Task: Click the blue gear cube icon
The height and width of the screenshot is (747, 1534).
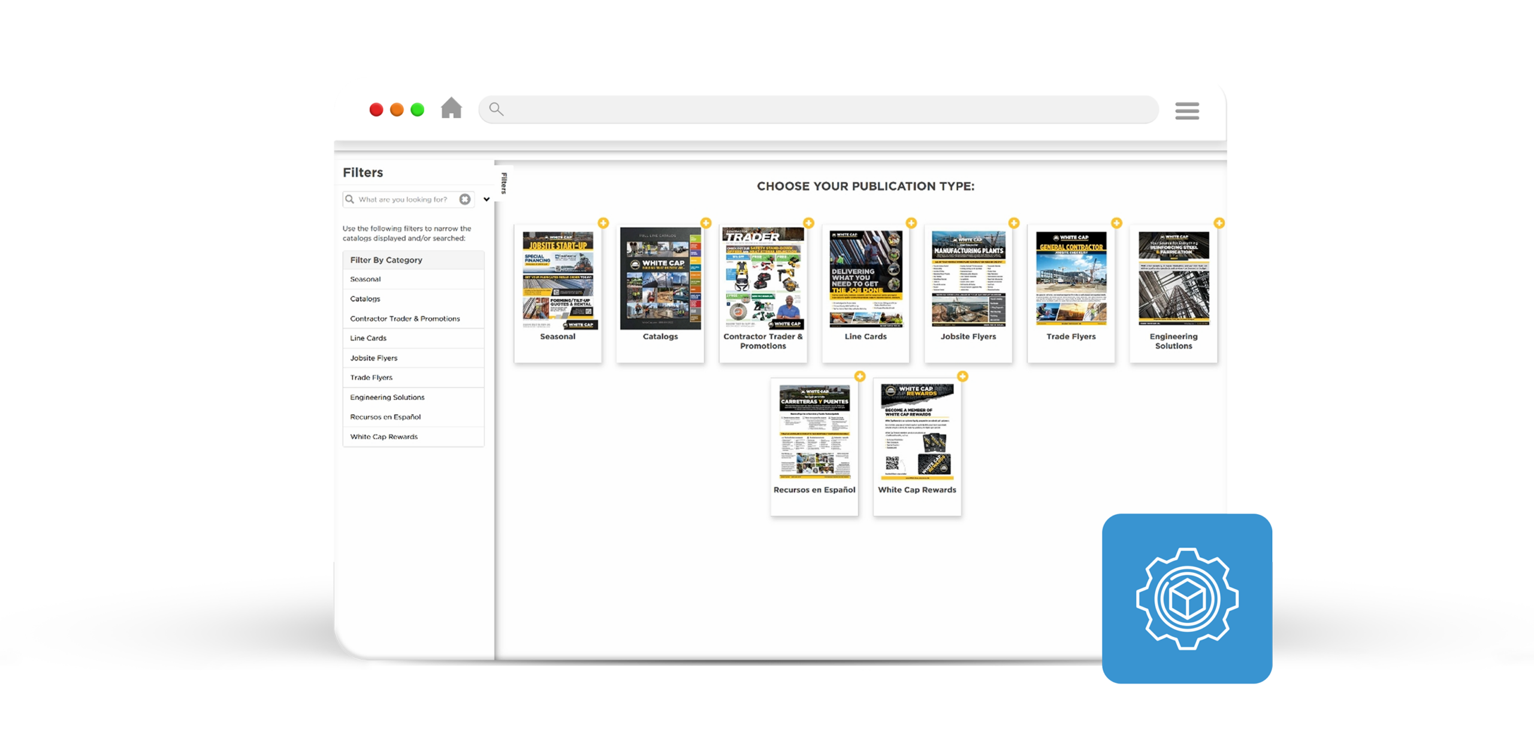Action: coord(1186,599)
